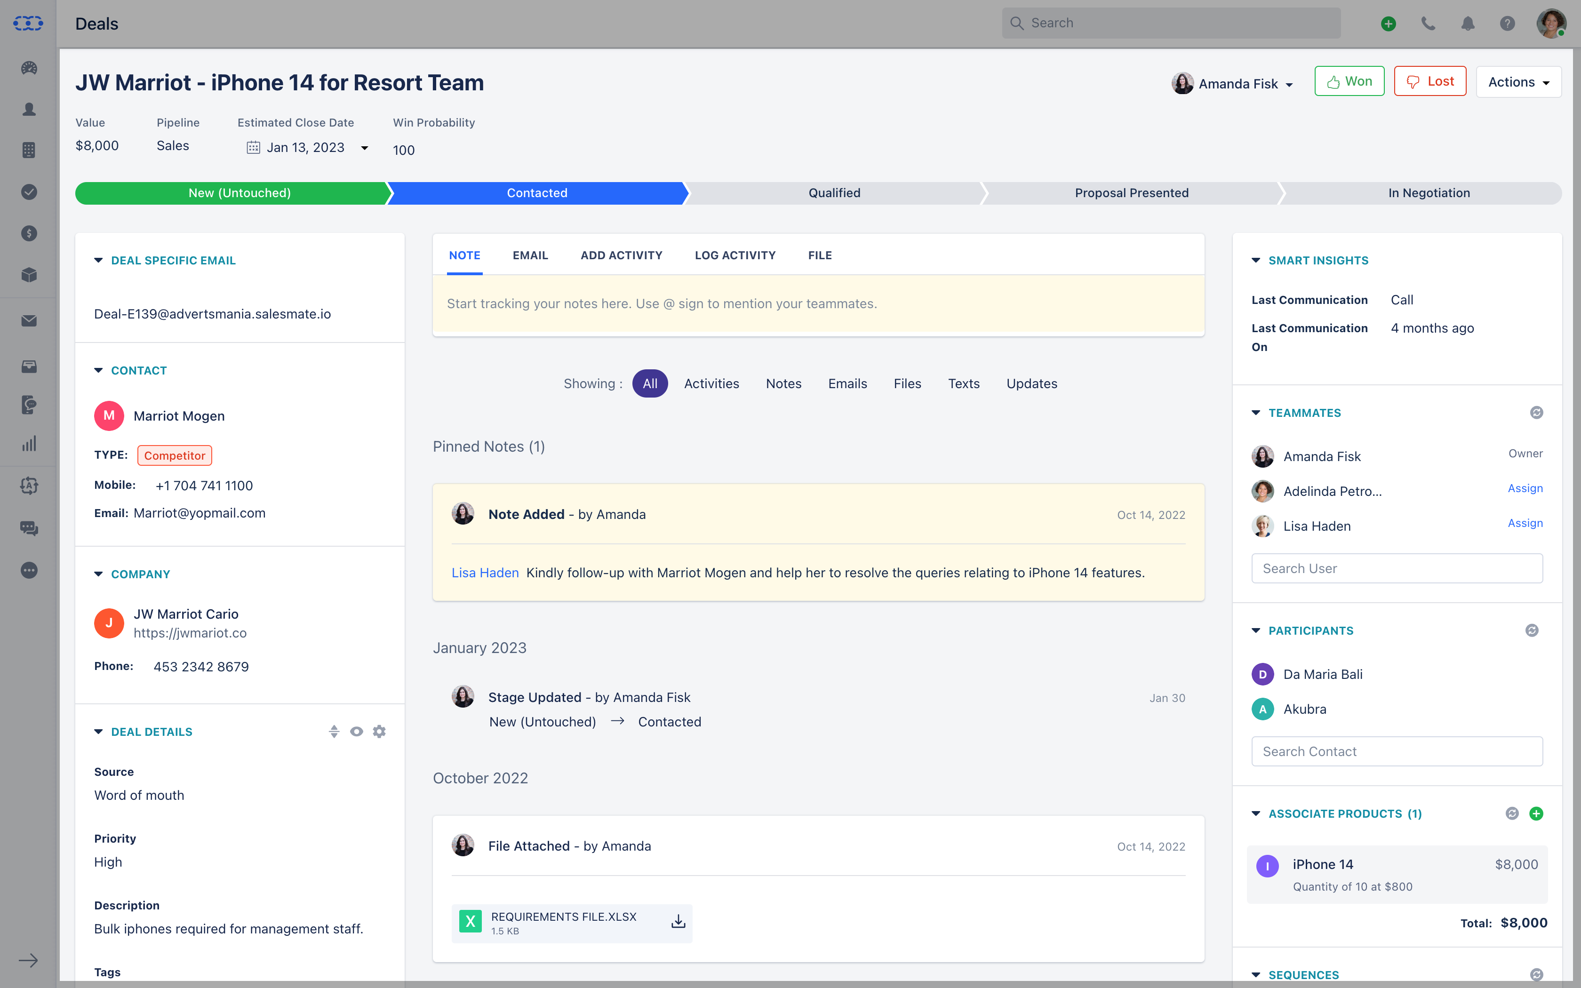This screenshot has height=988, width=1581.
Task: Filter timeline by Activities
Action: coord(711,383)
